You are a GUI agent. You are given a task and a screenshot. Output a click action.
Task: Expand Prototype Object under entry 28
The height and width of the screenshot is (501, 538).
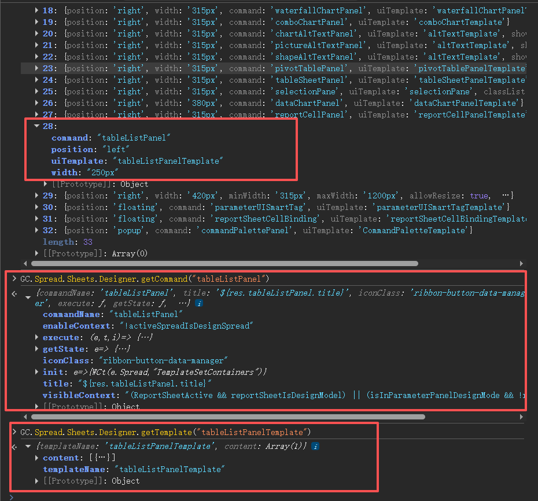tap(45, 184)
